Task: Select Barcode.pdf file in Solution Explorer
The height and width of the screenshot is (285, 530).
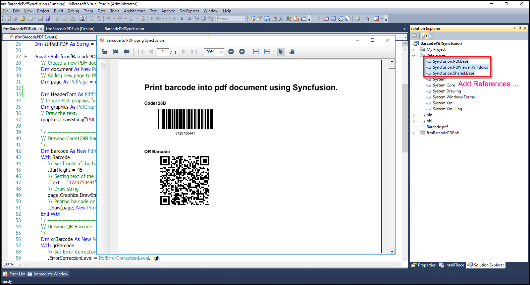Action: 437,127
